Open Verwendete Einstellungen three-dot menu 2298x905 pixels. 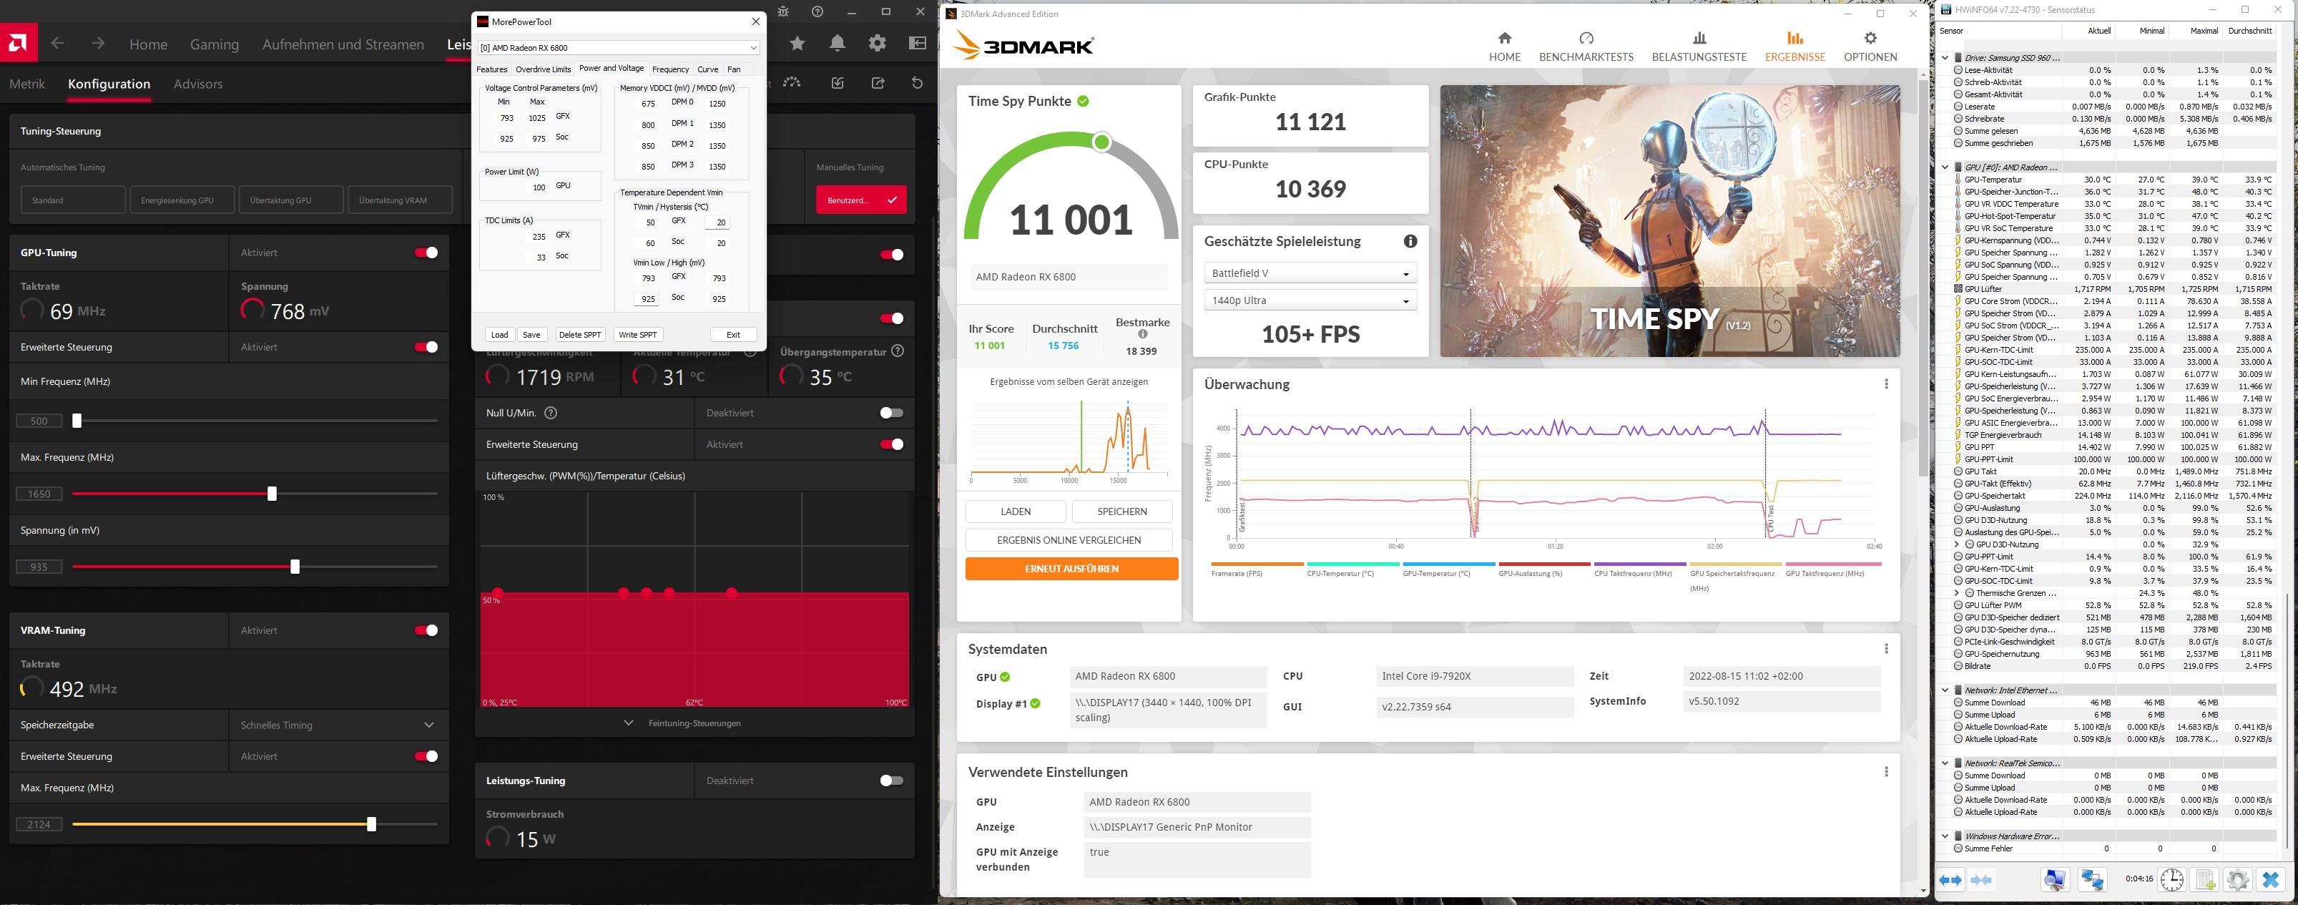coord(1886,772)
